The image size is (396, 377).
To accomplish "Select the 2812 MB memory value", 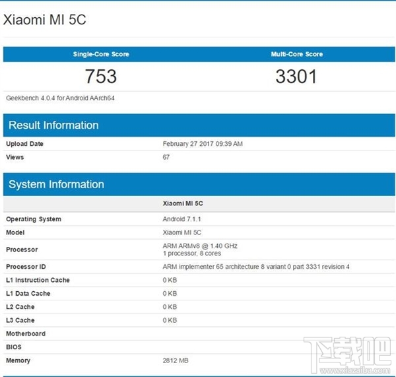I will [x=176, y=360].
